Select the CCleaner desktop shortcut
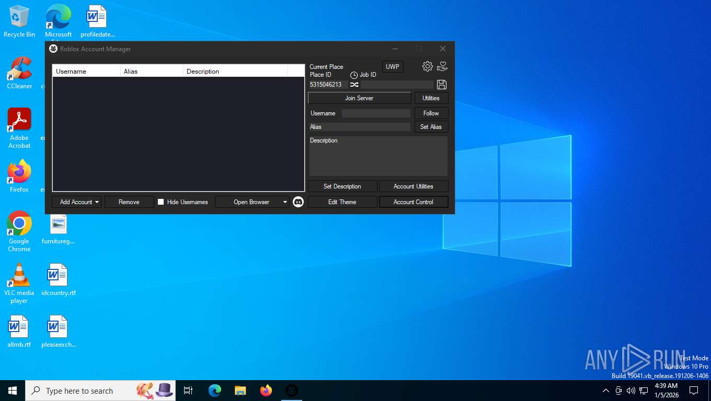This screenshot has height=401, width=711. [19, 73]
